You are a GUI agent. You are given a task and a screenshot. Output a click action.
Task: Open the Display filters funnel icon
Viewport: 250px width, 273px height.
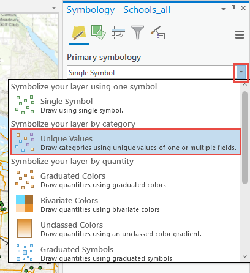tap(137, 32)
